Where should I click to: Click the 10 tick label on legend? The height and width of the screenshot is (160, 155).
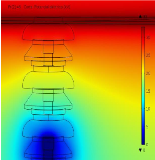coord(148,109)
